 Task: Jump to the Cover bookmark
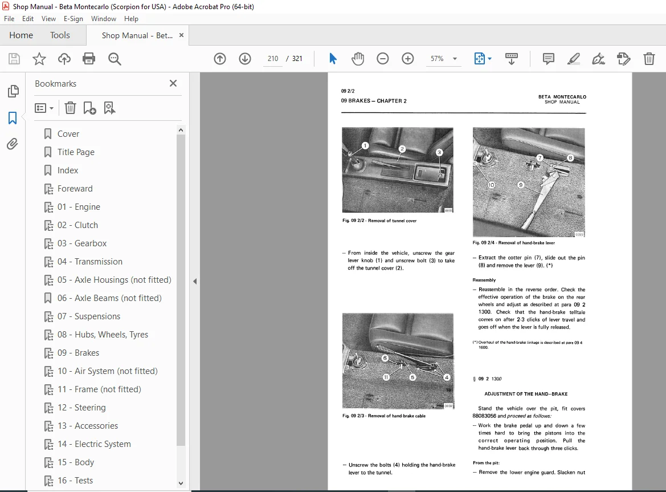pos(68,134)
